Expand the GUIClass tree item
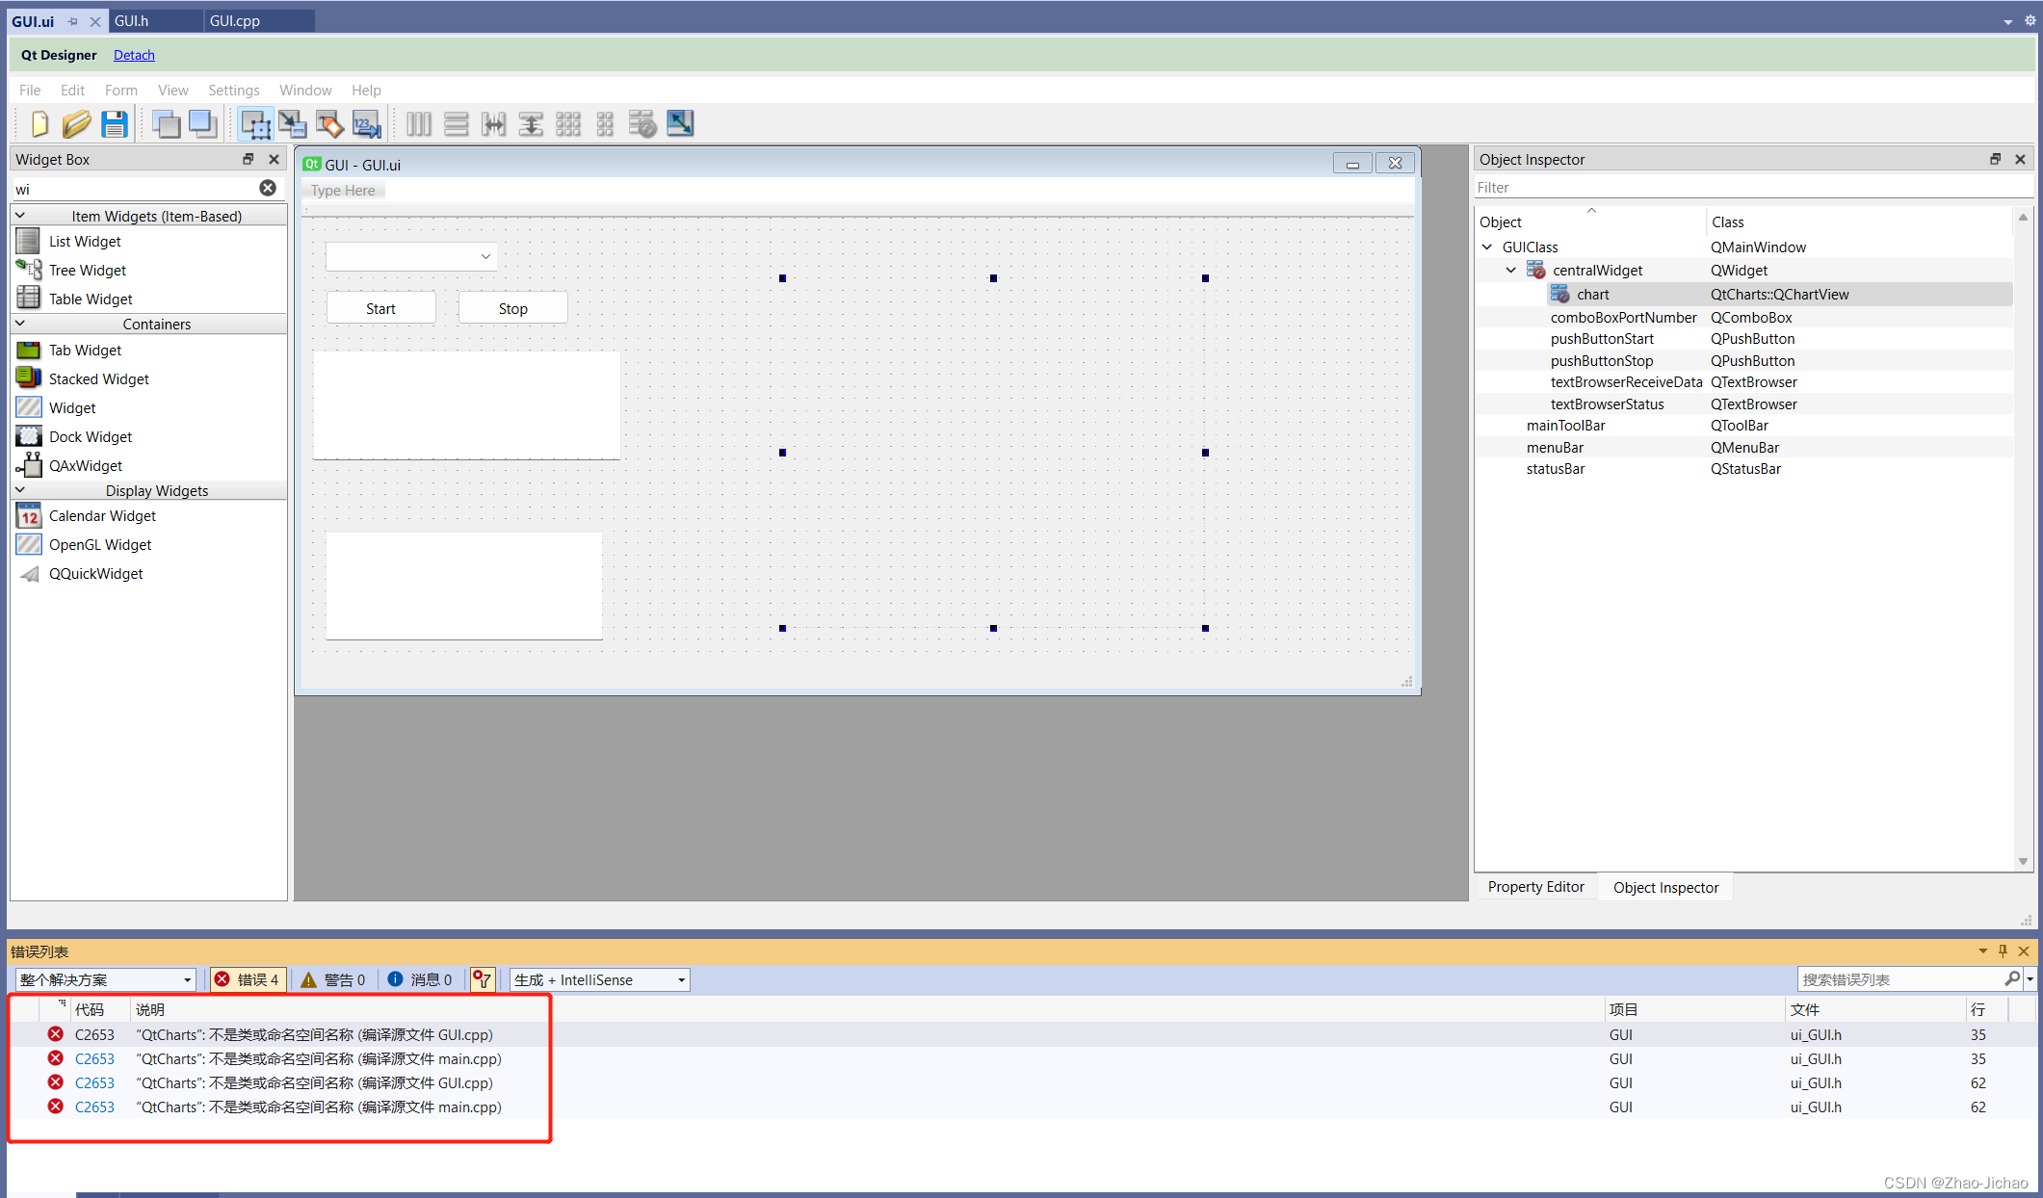2043x1198 pixels. tap(1484, 247)
